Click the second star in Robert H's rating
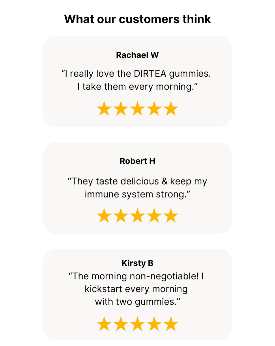Image resolution: width=275 pixels, height=346 pixels. [121, 215]
